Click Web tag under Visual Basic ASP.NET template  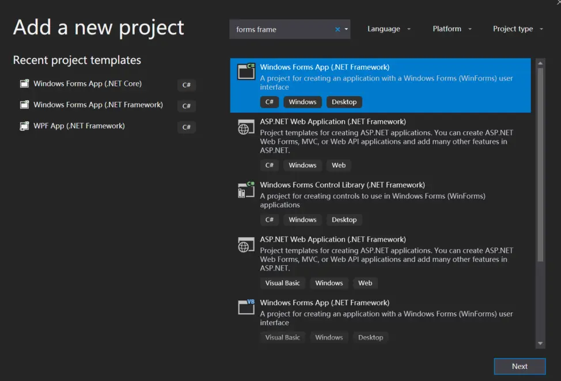tap(365, 283)
